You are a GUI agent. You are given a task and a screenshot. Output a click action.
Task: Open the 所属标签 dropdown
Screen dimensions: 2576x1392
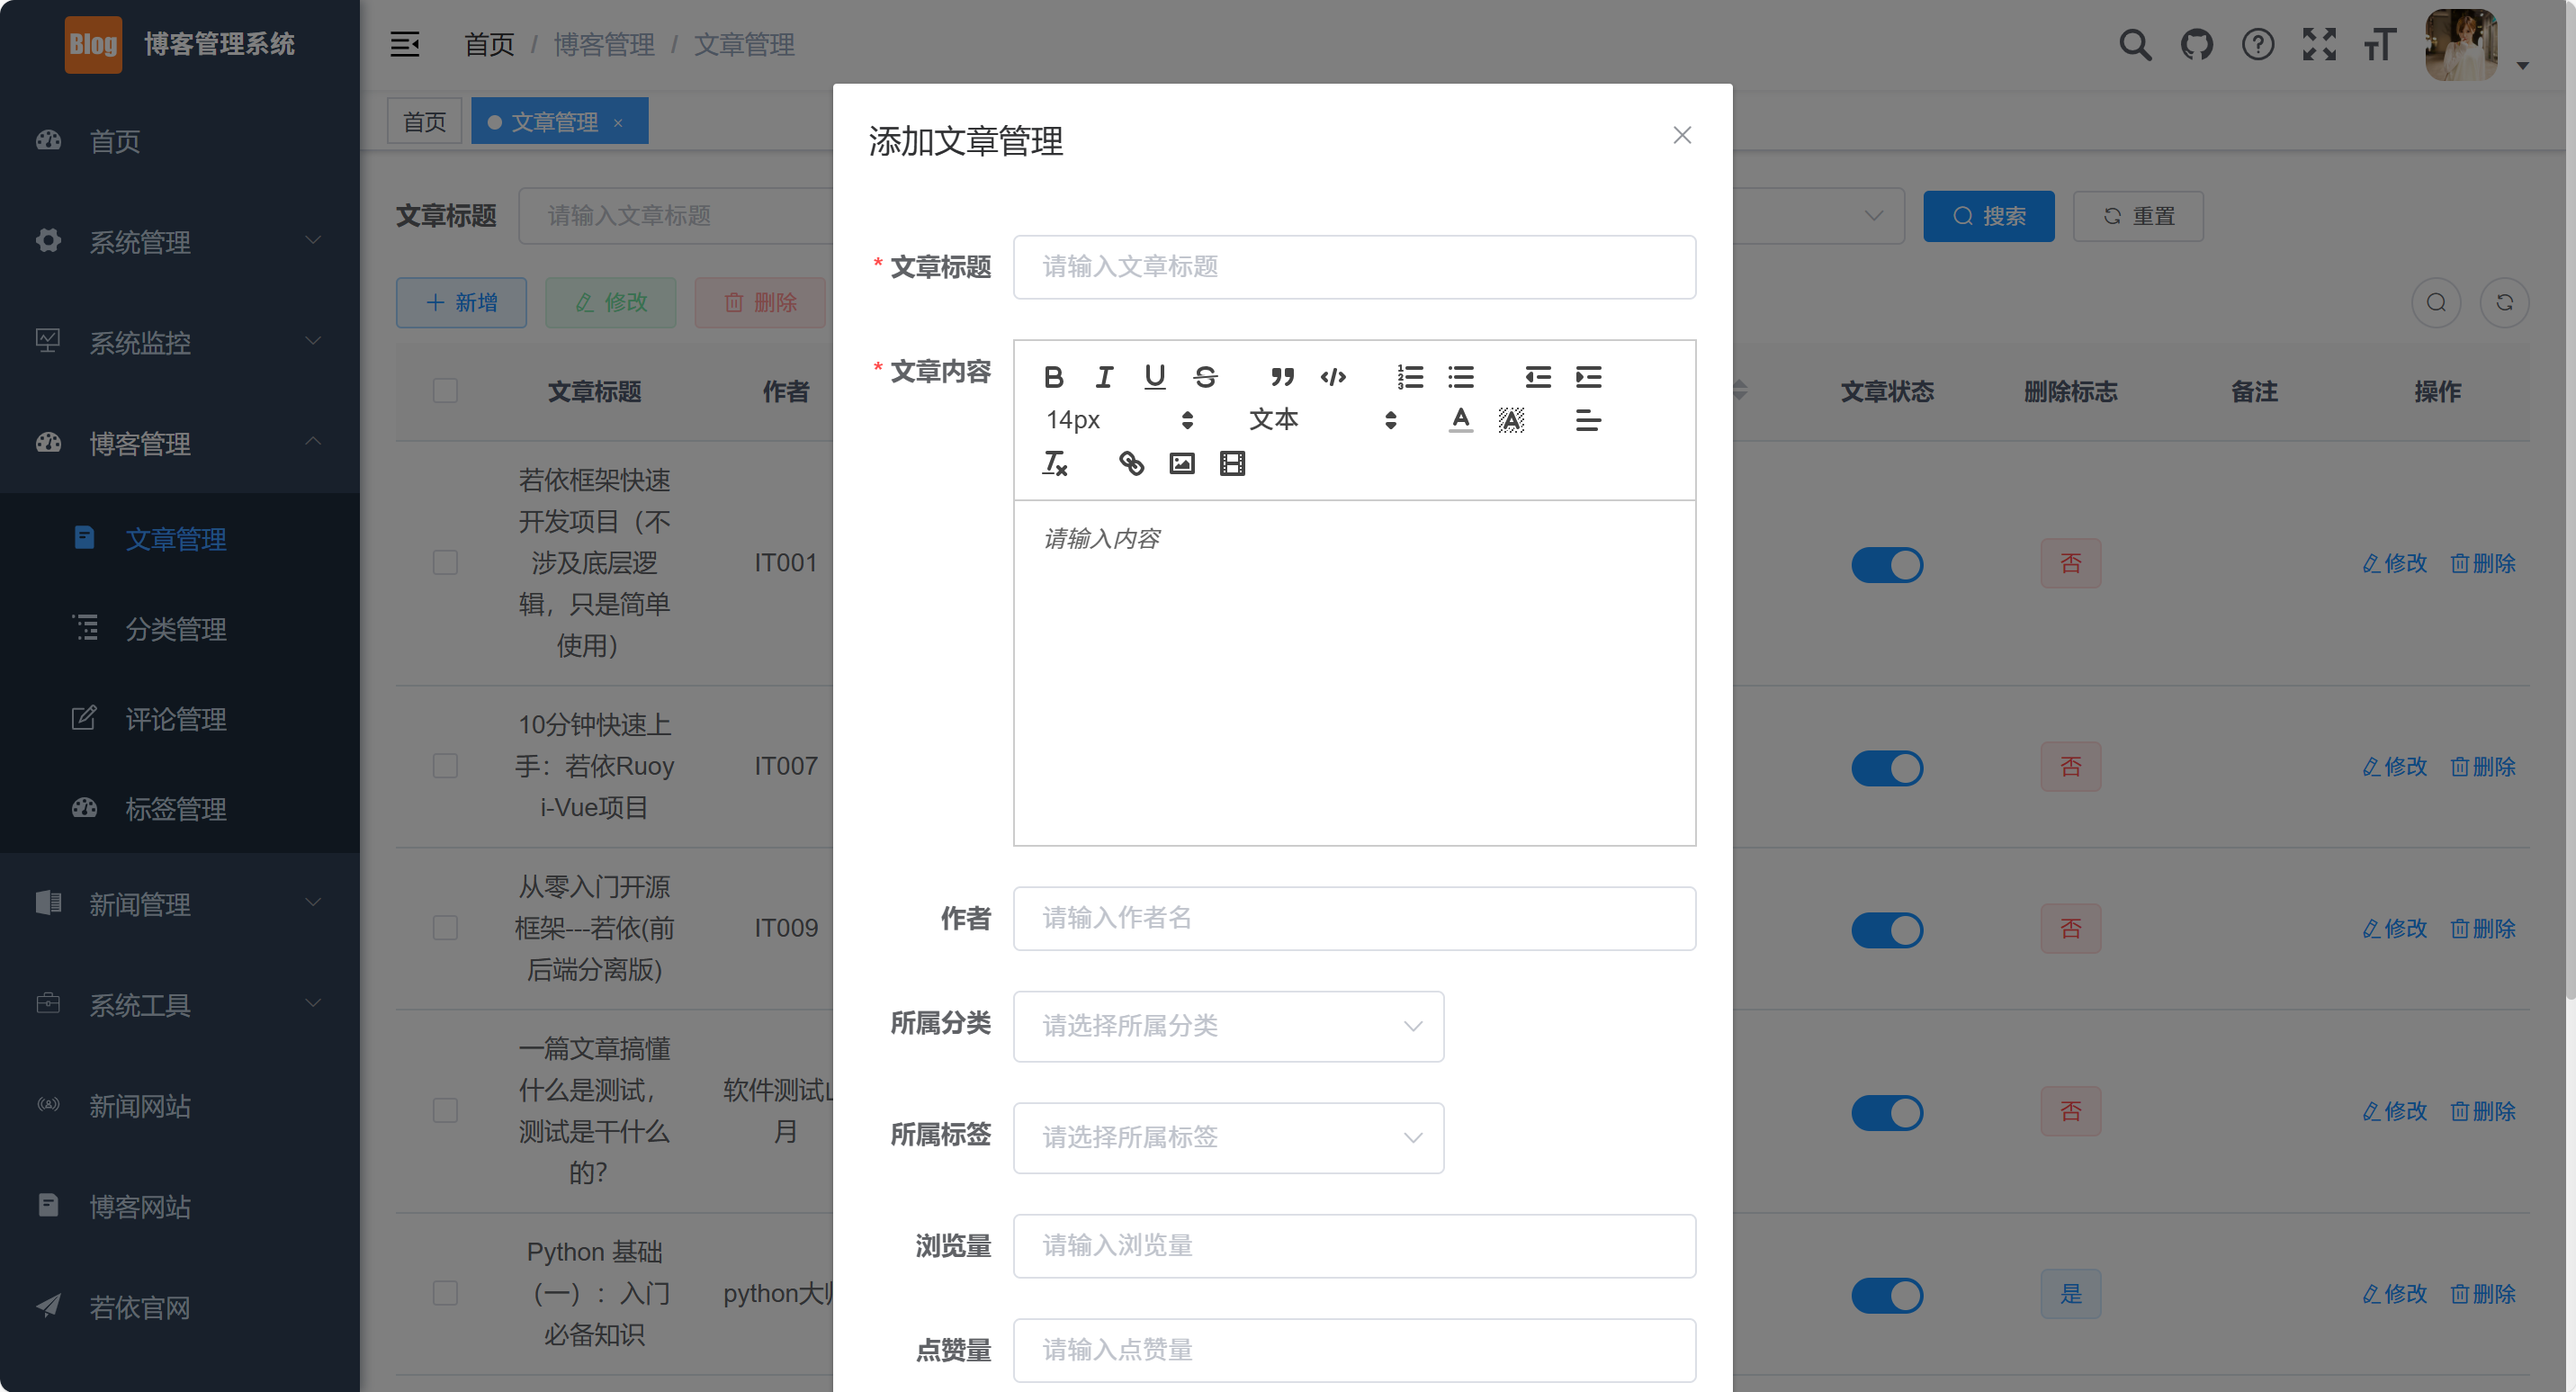point(1228,1137)
